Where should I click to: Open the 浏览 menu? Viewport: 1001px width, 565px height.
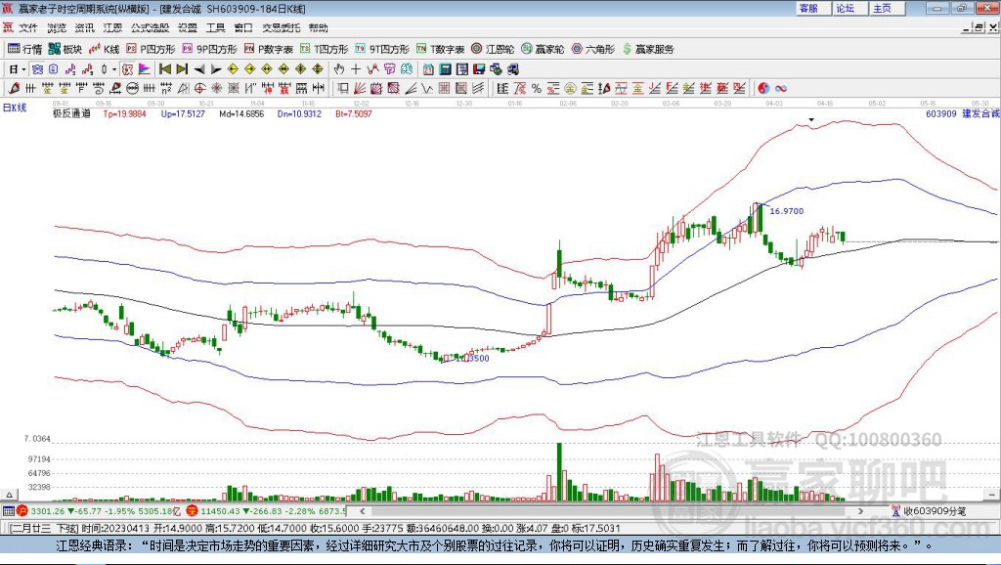[56, 27]
